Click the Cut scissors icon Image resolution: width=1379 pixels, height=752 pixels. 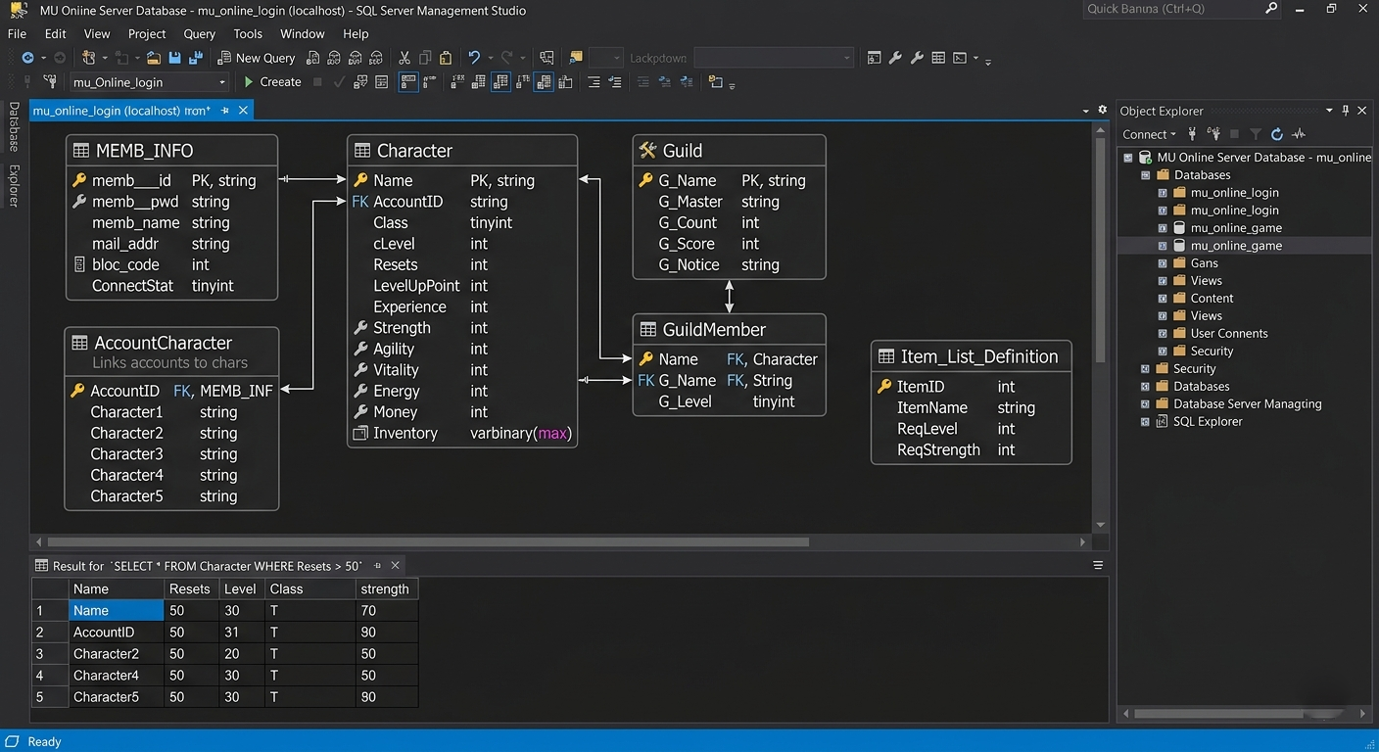[404, 58]
